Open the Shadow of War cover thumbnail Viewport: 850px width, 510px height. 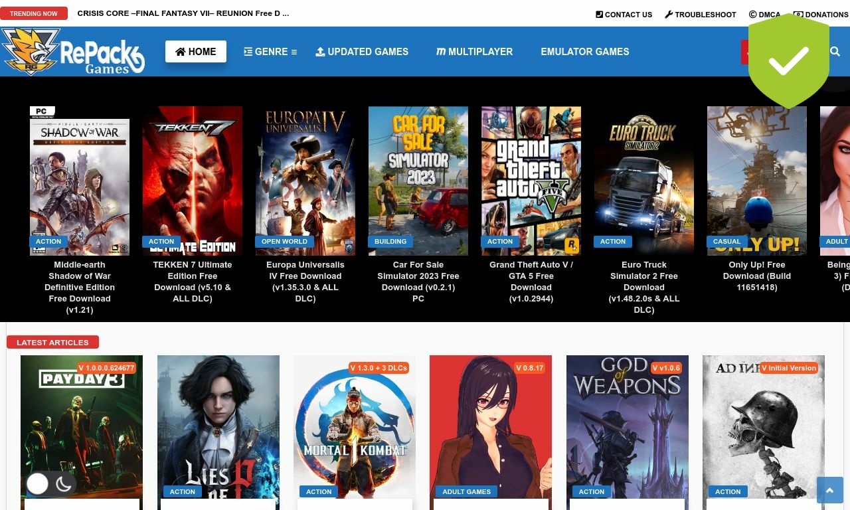pyautogui.click(x=80, y=181)
